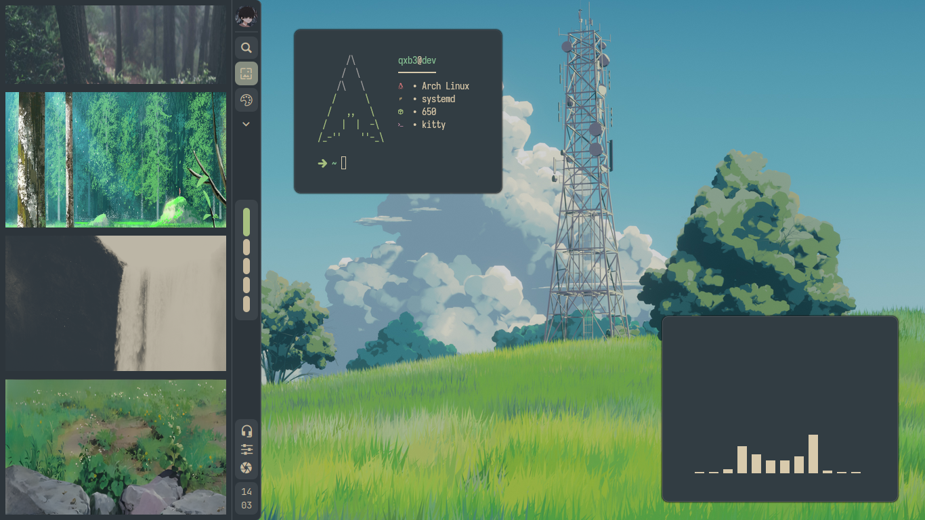Screen dimensions: 925x520
Task: Open the 14 03 clock widget
Action: coord(246,498)
